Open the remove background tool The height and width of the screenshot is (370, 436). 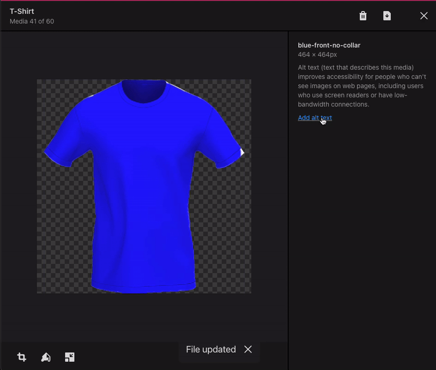(x=46, y=357)
